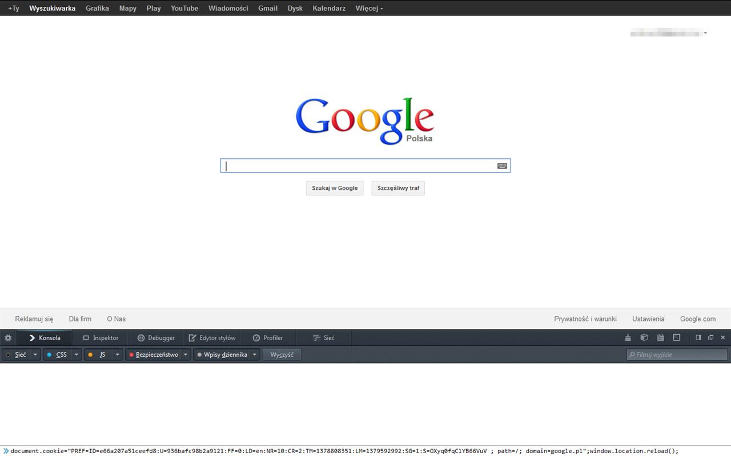
Task: Toggle the JS console filter
Action: (x=98, y=355)
